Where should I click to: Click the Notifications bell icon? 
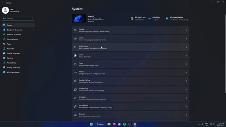(x=75, y=47)
